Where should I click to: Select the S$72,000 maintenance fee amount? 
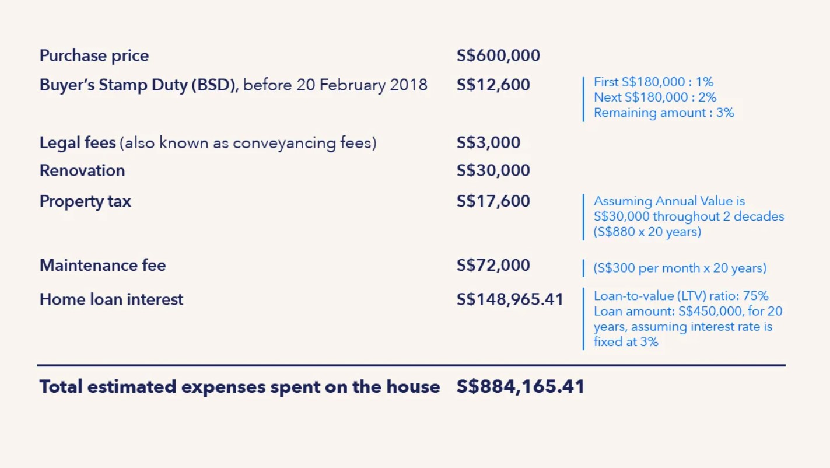click(493, 266)
